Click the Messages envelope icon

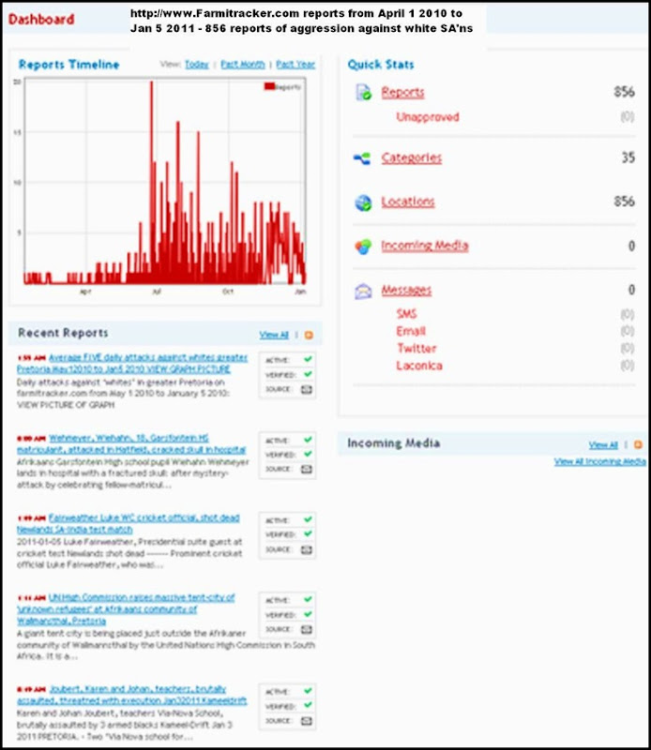coord(363,291)
